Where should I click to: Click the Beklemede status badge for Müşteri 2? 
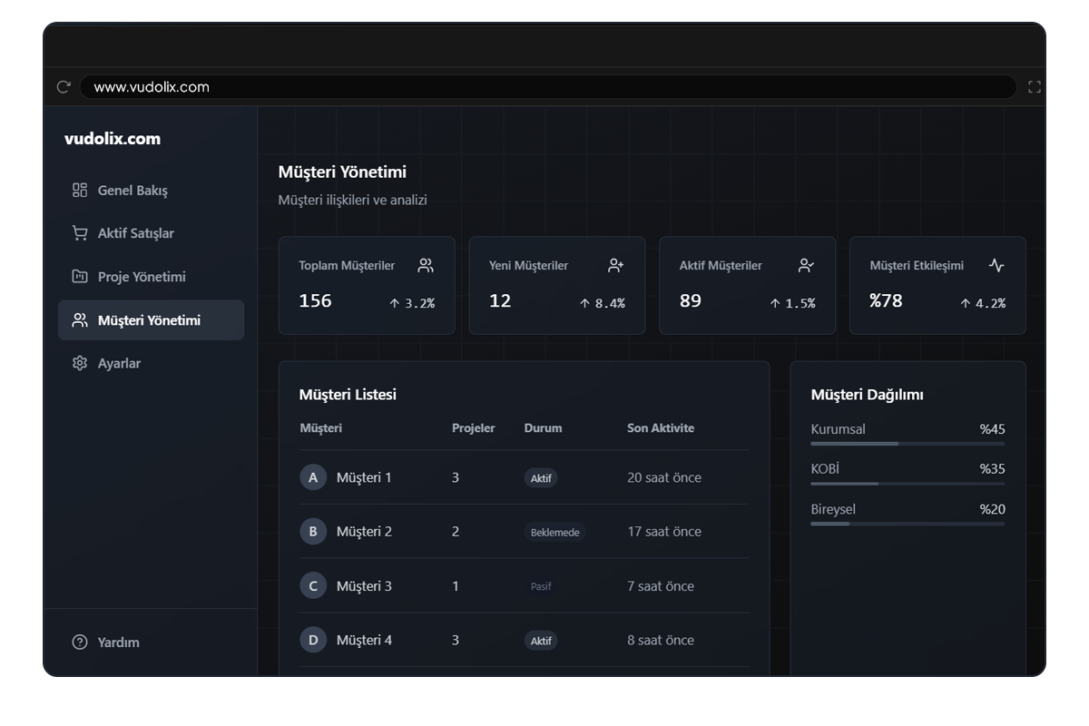tap(554, 533)
